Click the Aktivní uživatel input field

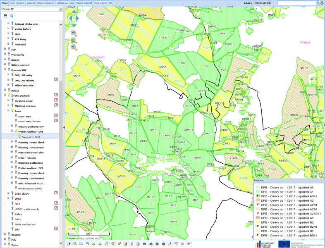click(298, 2)
